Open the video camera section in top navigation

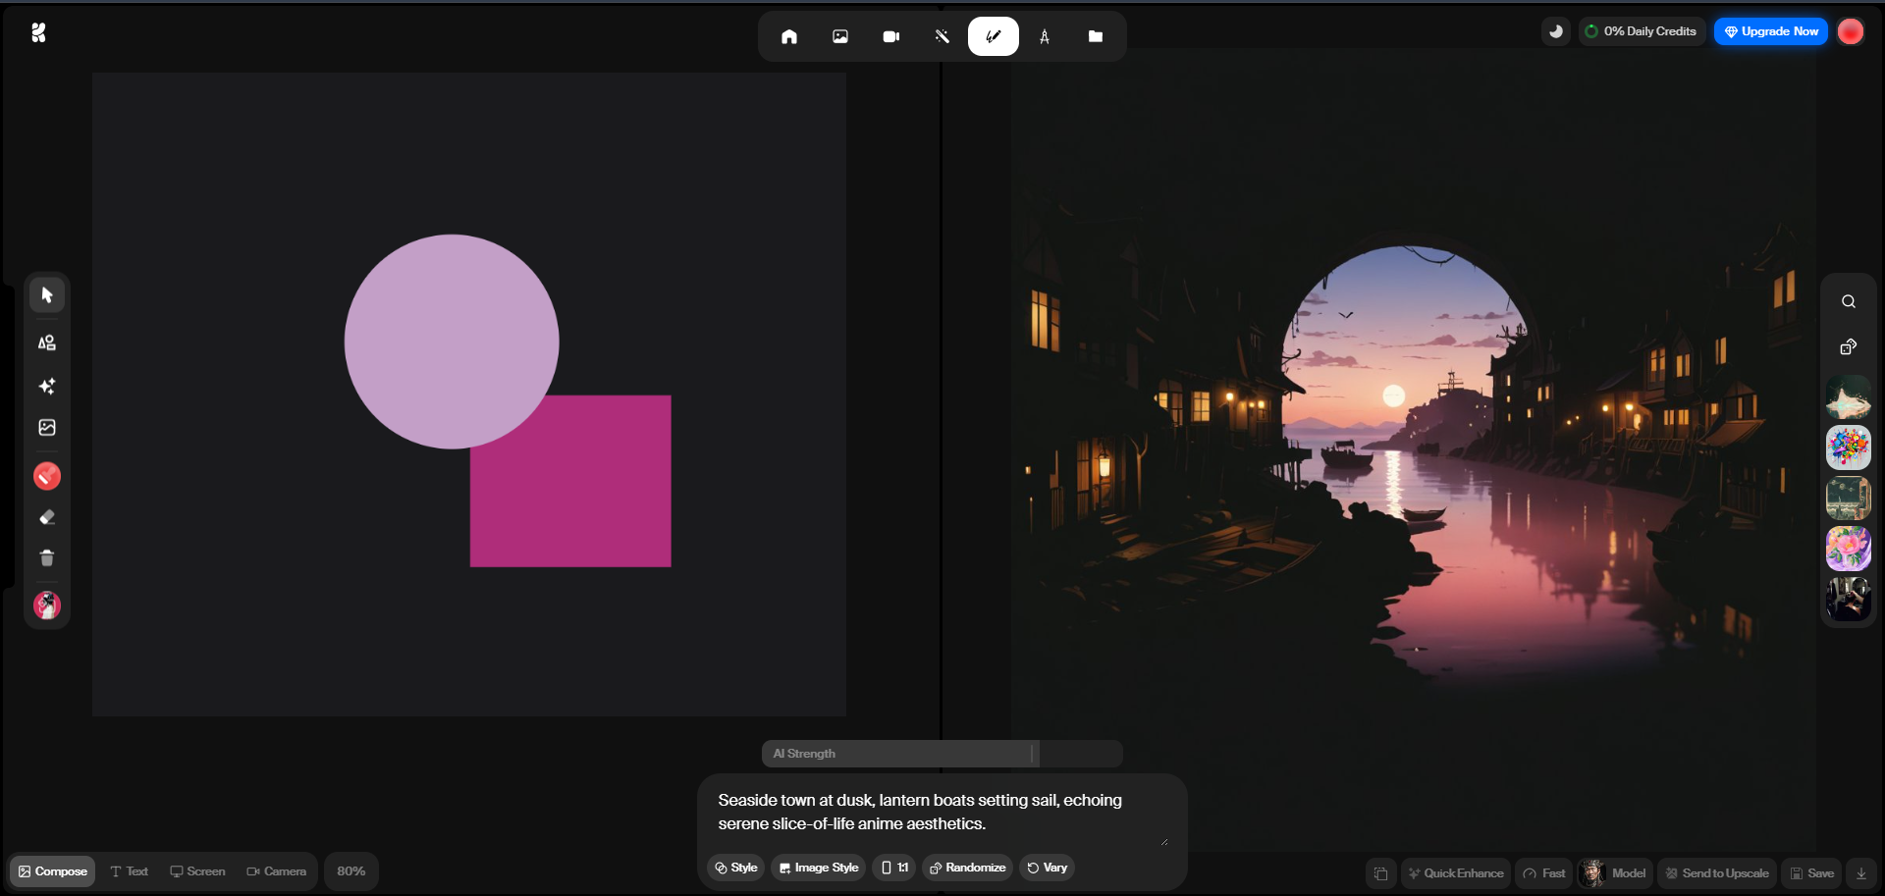[x=890, y=36]
